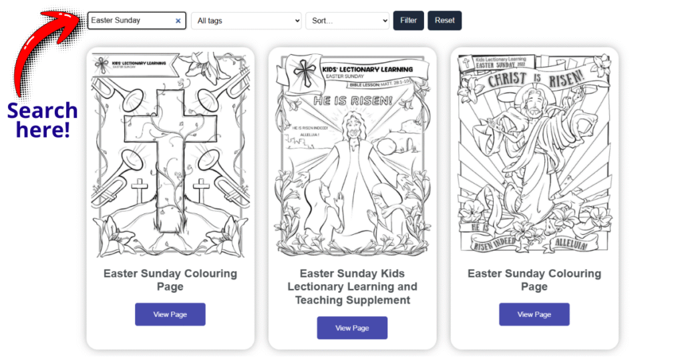Select the Easter Sunday Kids Lectionary Learning title
This screenshot has width=684, height=359.
click(352, 287)
